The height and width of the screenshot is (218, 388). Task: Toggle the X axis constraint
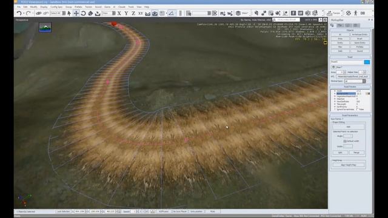click(x=119, y=13)
